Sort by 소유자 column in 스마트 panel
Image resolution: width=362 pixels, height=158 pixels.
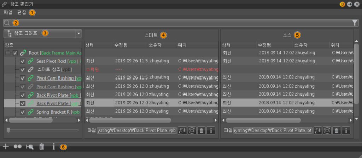click(161, 45)
